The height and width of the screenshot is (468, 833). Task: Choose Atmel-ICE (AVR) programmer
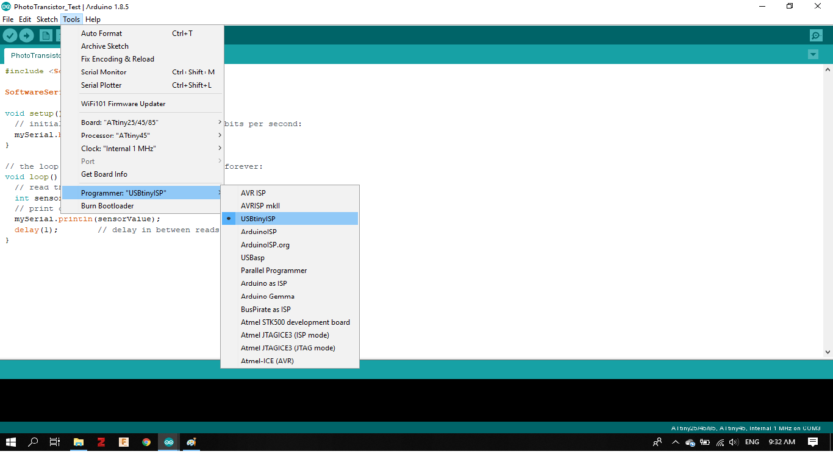coord(290,361)
